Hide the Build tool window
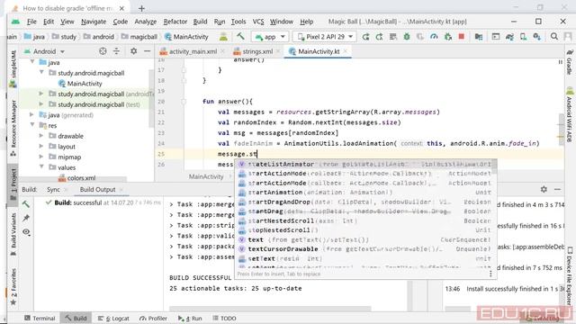 click(557, 189)
